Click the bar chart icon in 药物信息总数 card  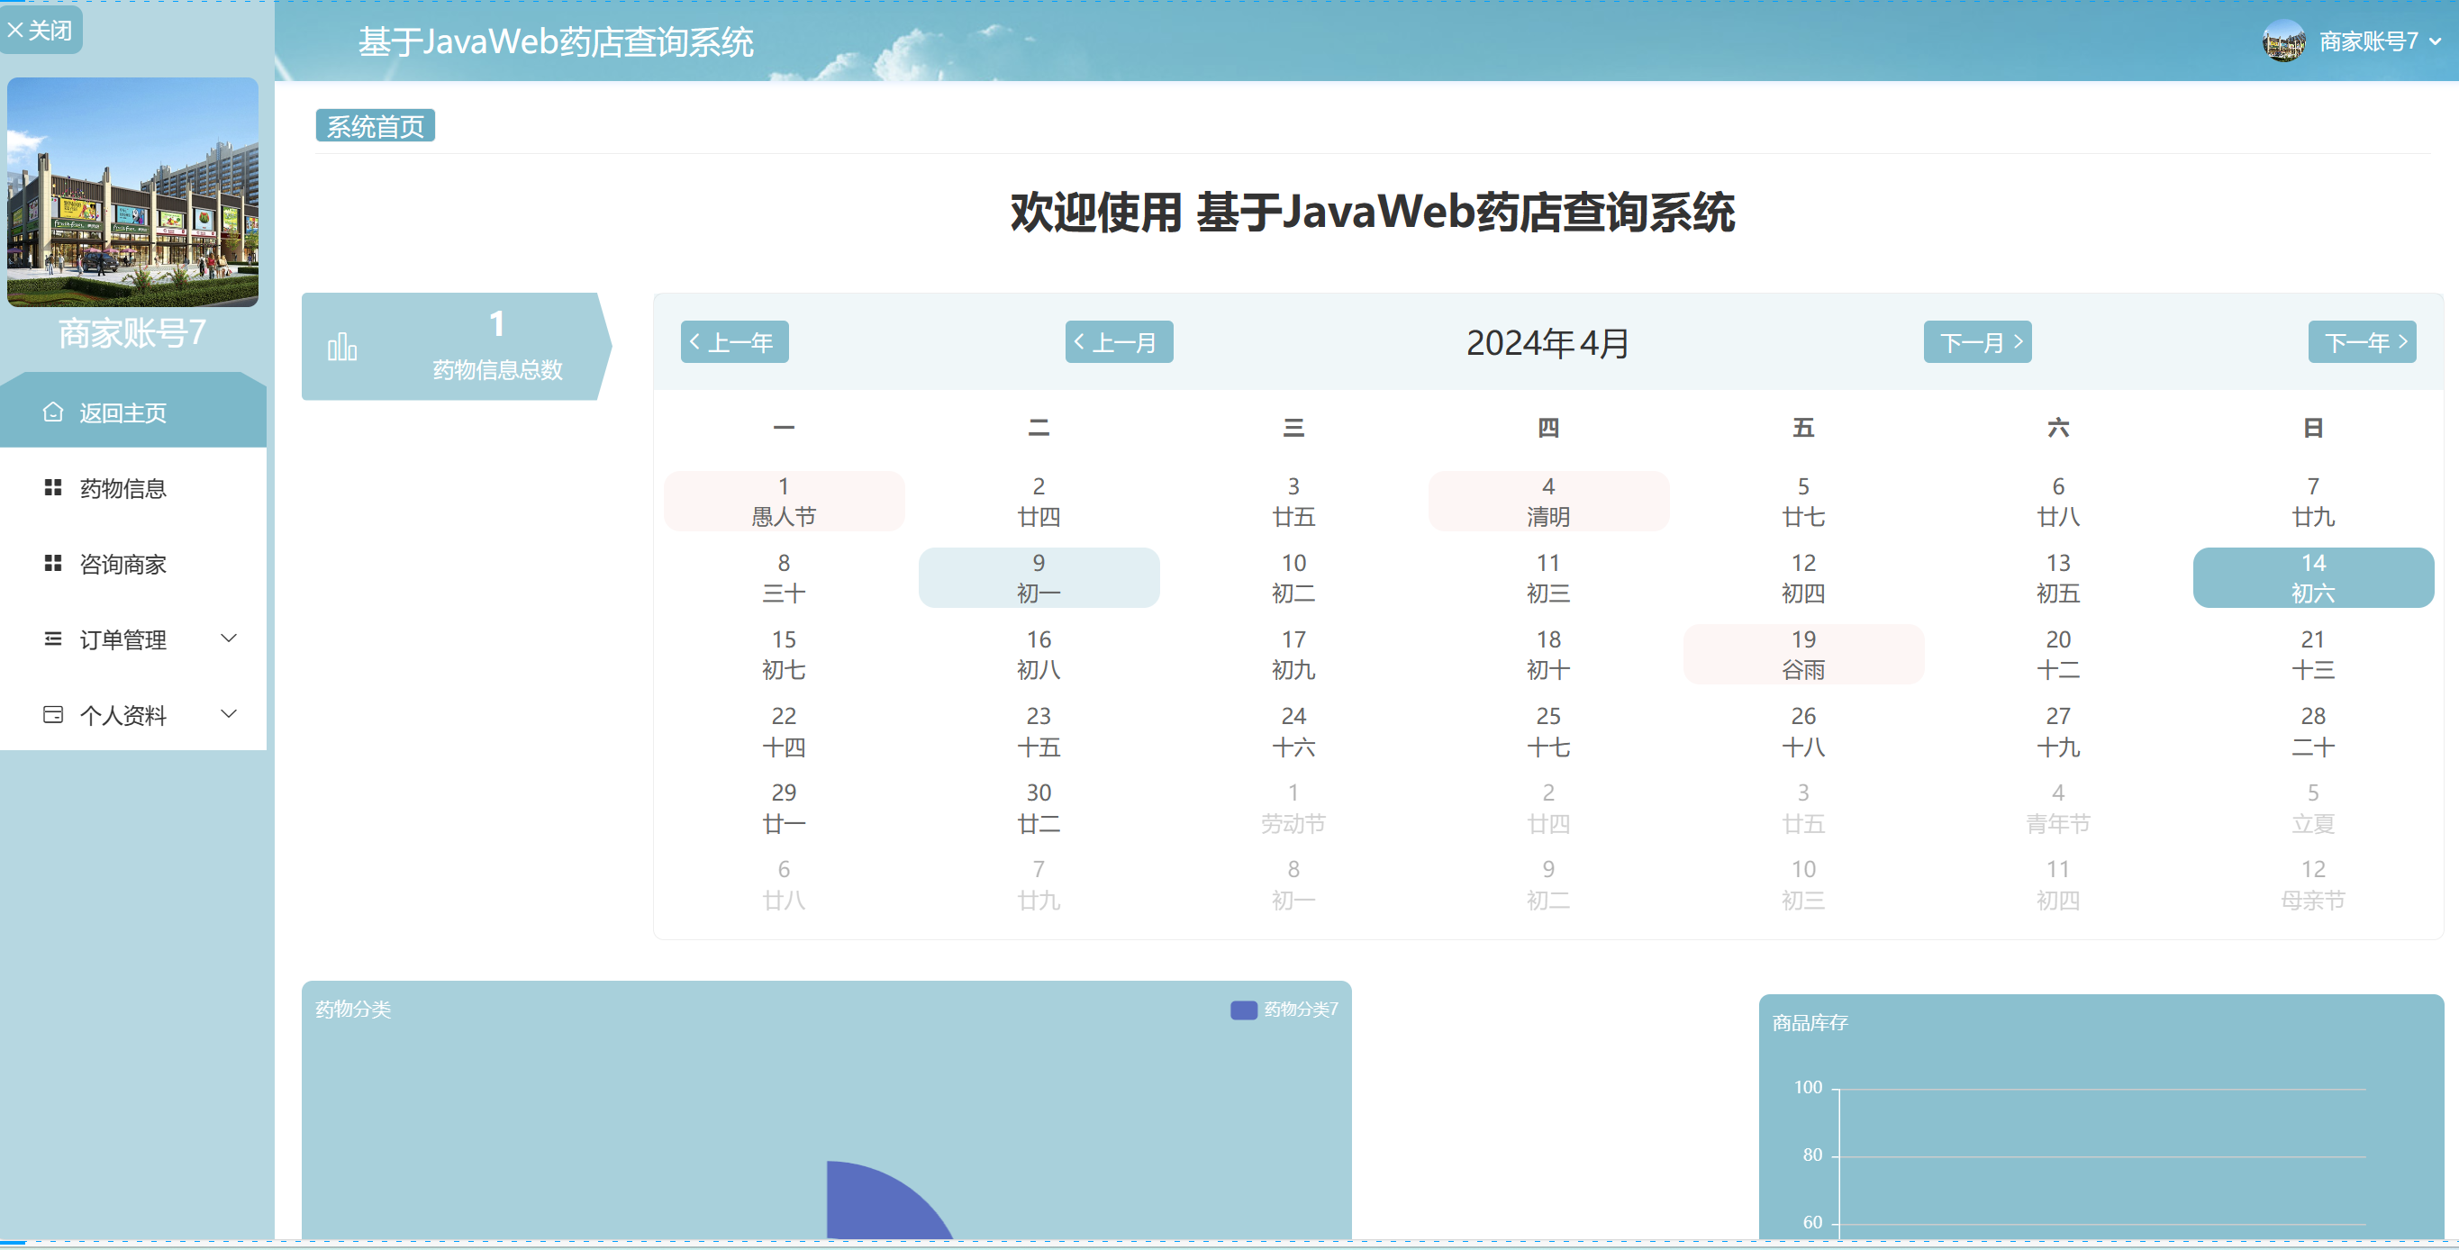(x=341, y=348)
